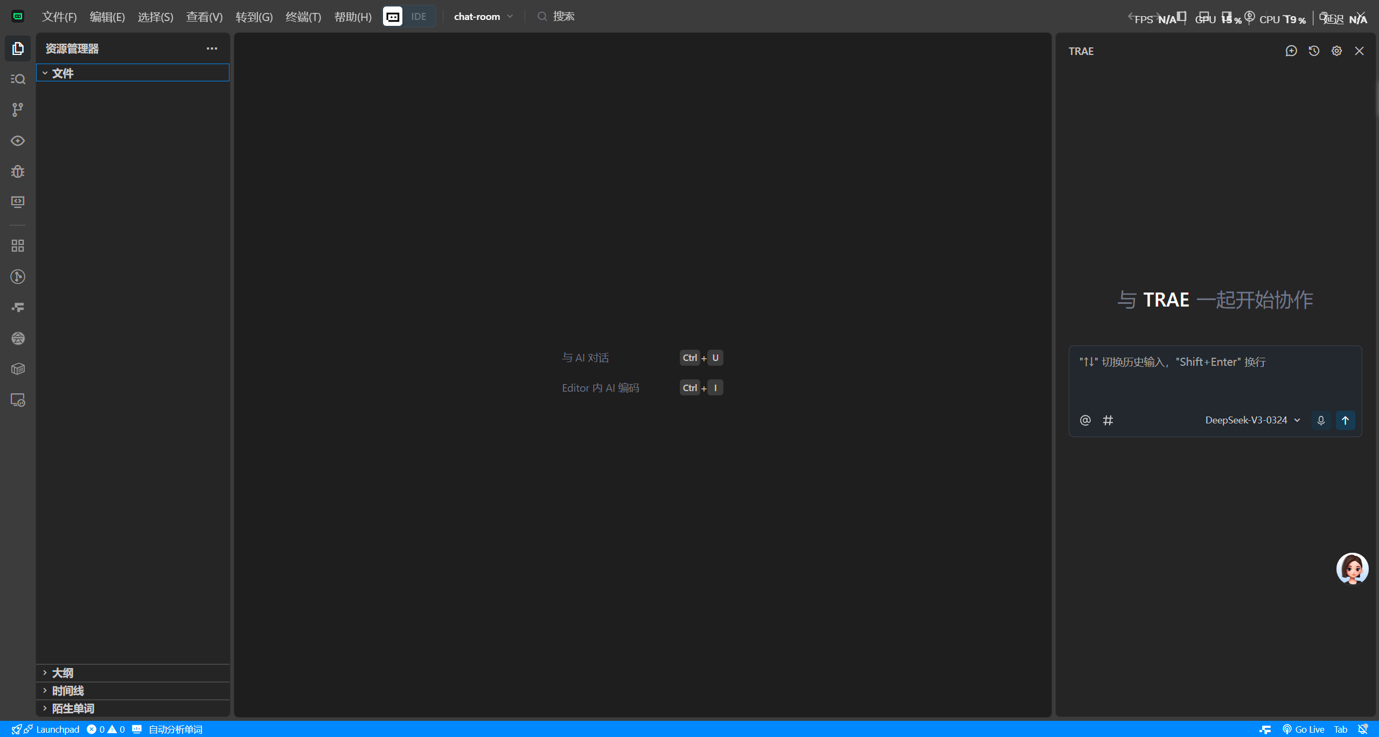Click the monitor-with-badge icon in activity bar
The image size is (1379, 737).
(18, 400)
